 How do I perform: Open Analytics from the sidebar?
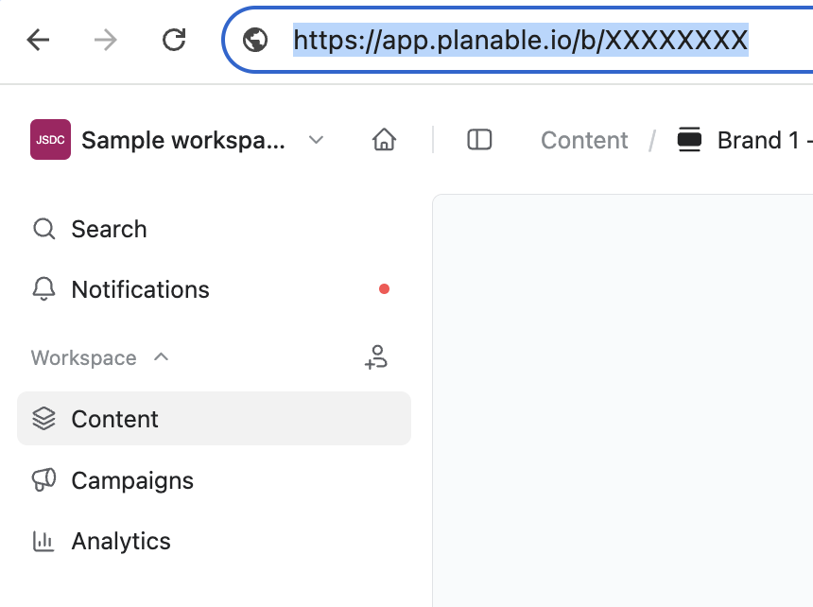coord(120,540)
